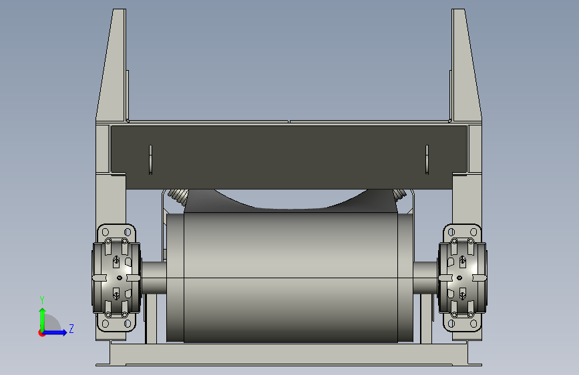Click the green Y axis arrow of triad

(x=43, y=319)
